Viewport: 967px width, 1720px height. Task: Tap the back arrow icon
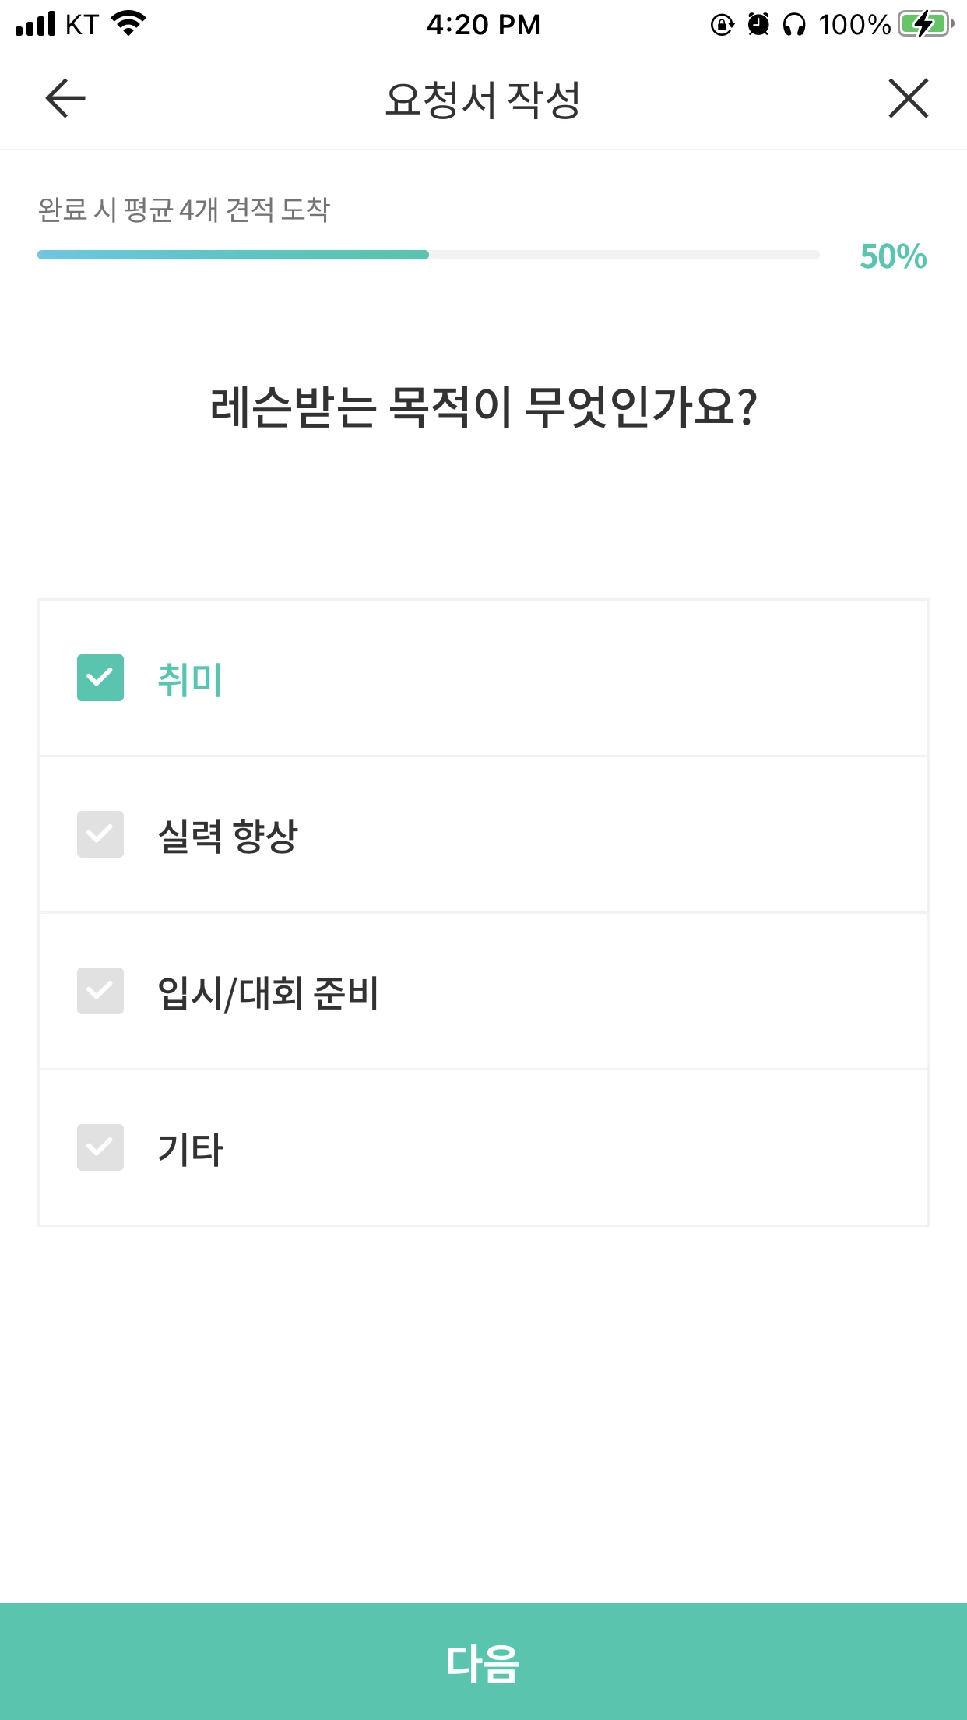click(65, 98)
